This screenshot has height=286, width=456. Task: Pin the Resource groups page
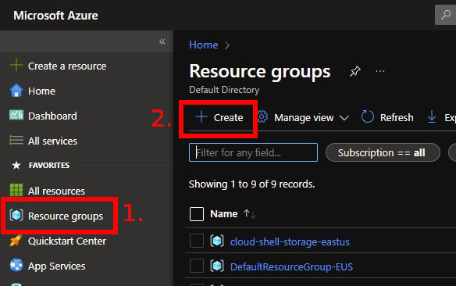pos(355,71)
